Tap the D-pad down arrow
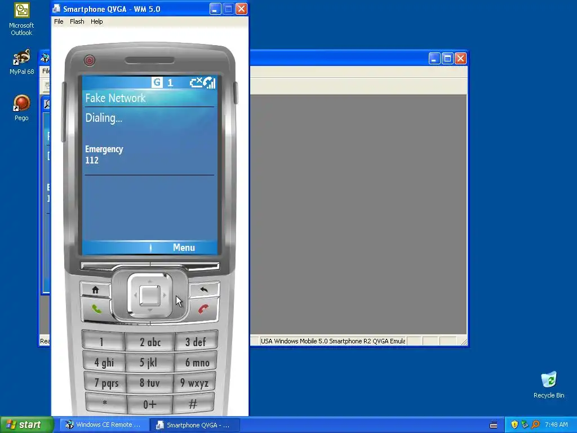 tap(150, 311)
